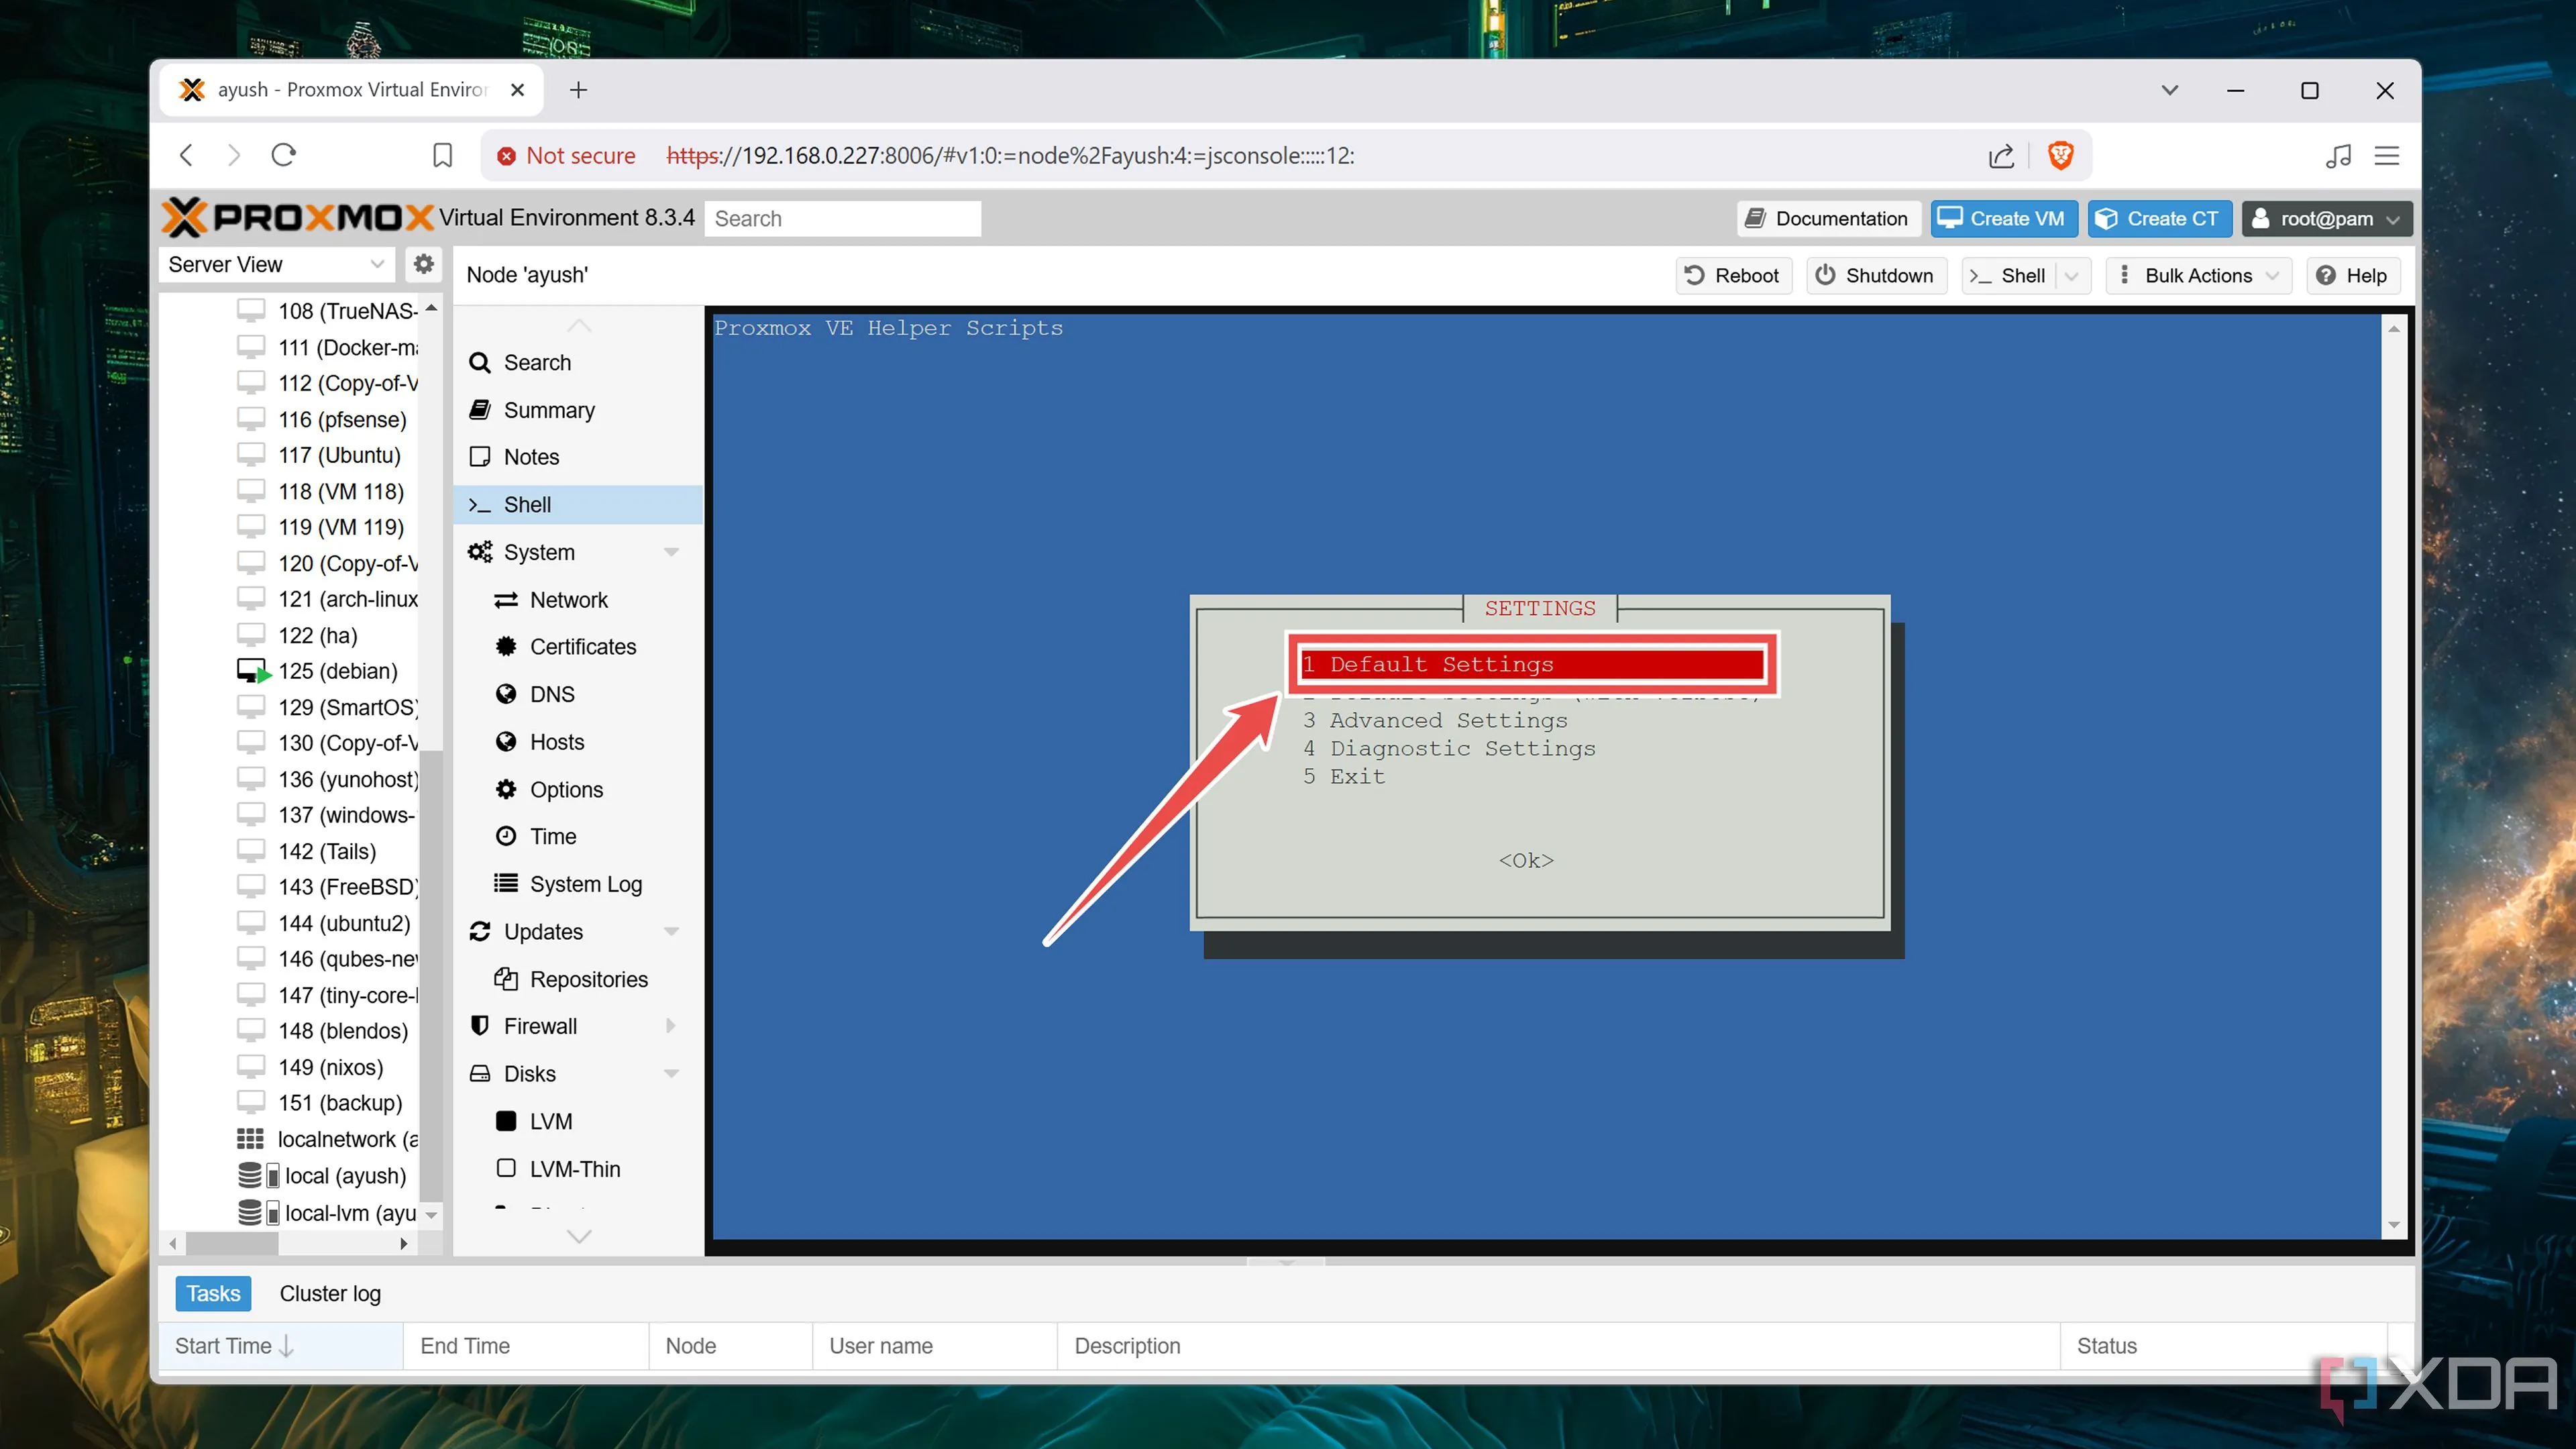Open a new browser tab

(578, 90)
